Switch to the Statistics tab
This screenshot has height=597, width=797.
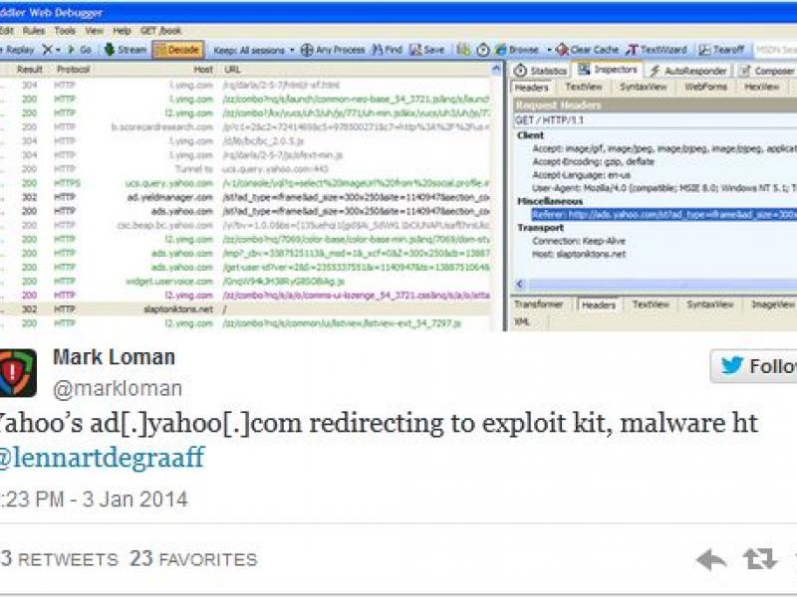coord(541,71)
